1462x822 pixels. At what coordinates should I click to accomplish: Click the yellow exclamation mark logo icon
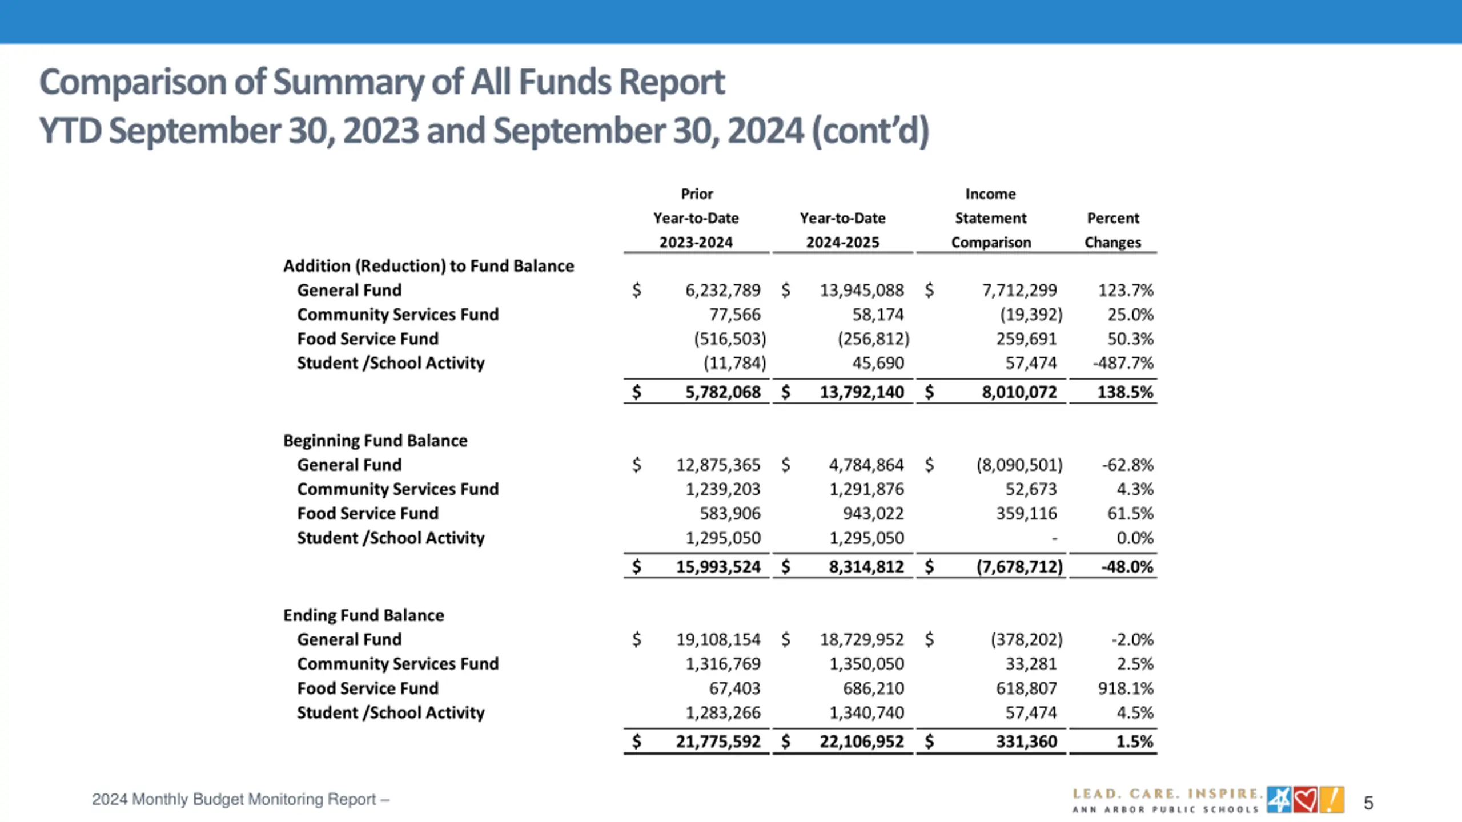point(1332,799)
